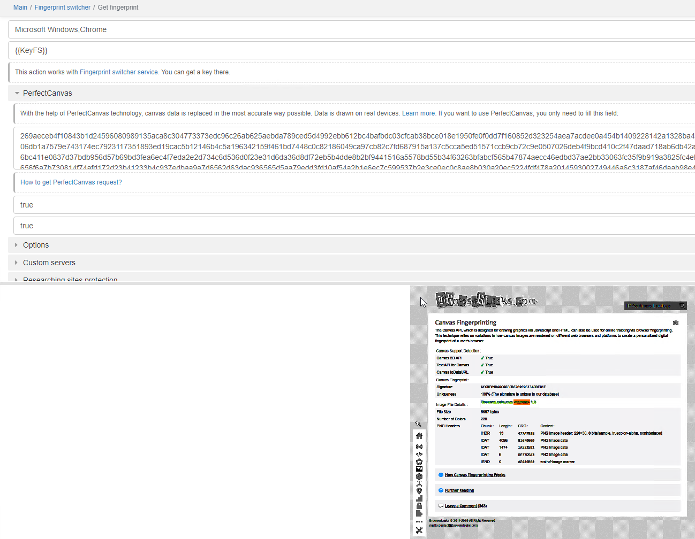695x539 pixels.
Task: Select the Home icon in BrowserLeaks sidebar
Action: tap(419, 435)
